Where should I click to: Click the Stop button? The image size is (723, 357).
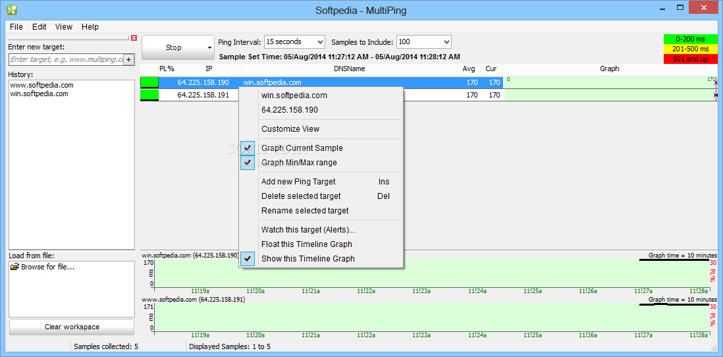[x=173, y=47]
